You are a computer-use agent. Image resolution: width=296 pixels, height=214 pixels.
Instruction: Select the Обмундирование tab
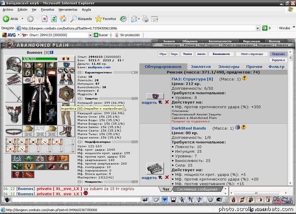click(163, 67)
